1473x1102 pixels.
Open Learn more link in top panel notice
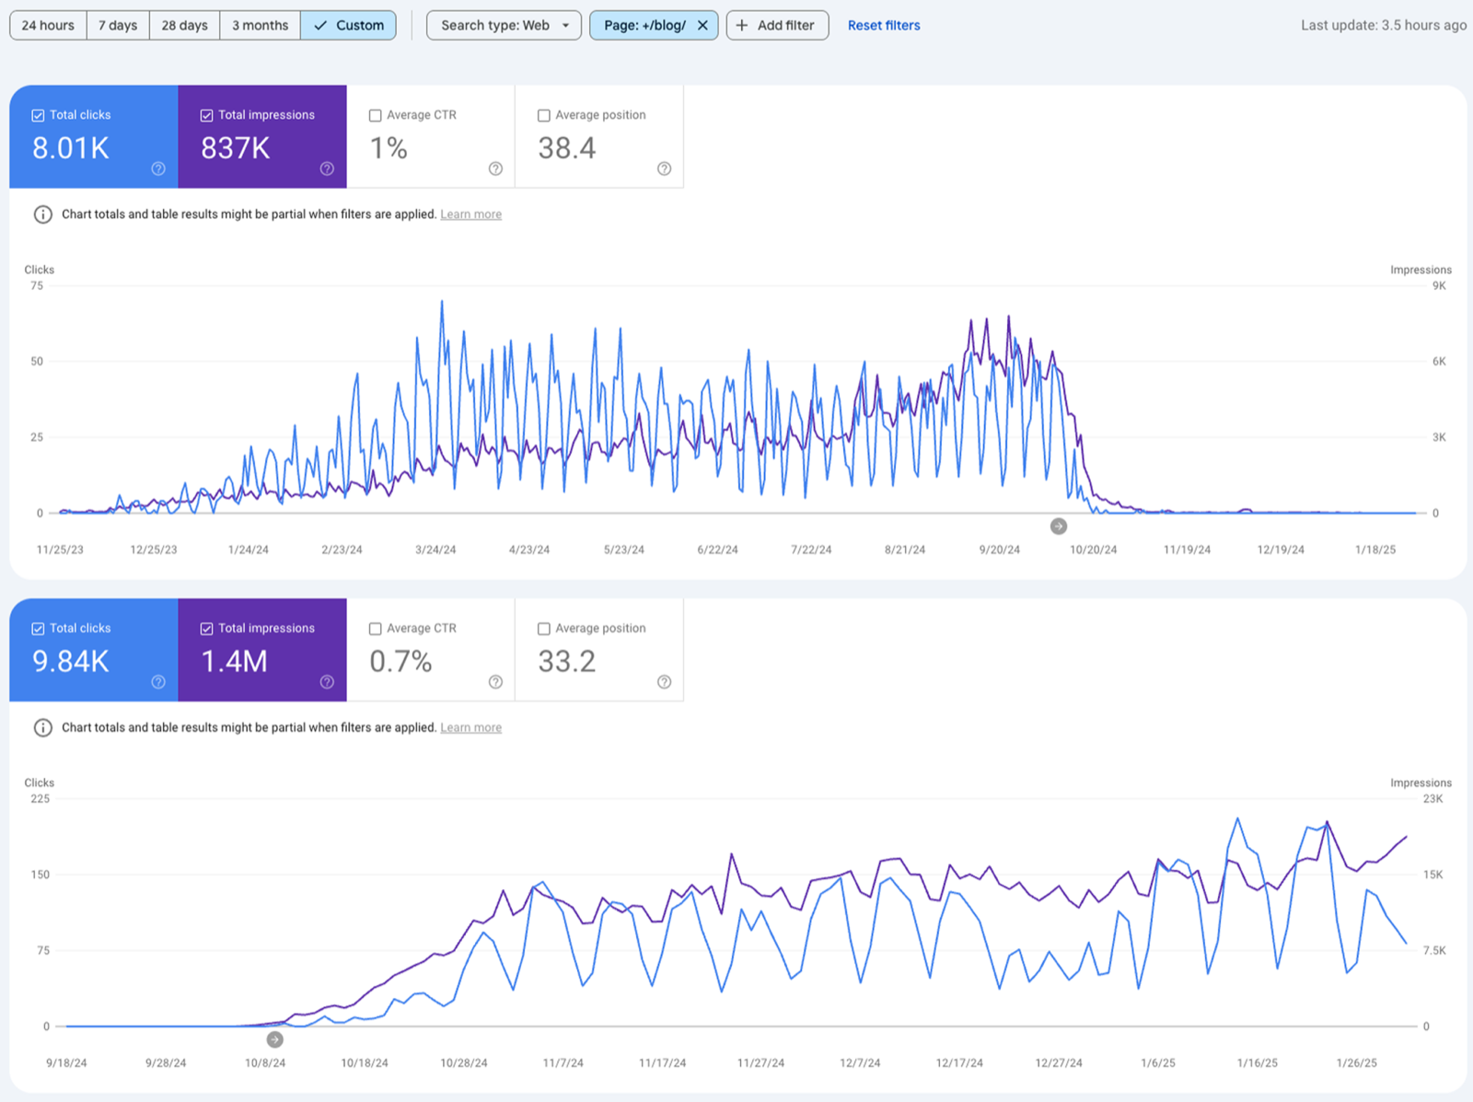(x=470, y=215)
